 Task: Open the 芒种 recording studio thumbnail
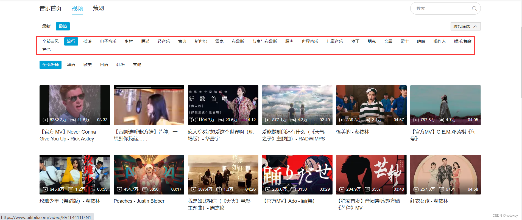click(149, 105)
